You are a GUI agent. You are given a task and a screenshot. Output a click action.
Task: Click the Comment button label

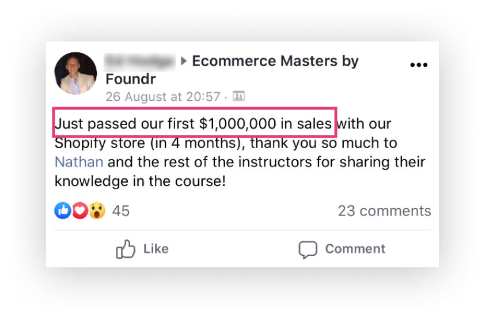pyautogui.click(x=355, y=249)
